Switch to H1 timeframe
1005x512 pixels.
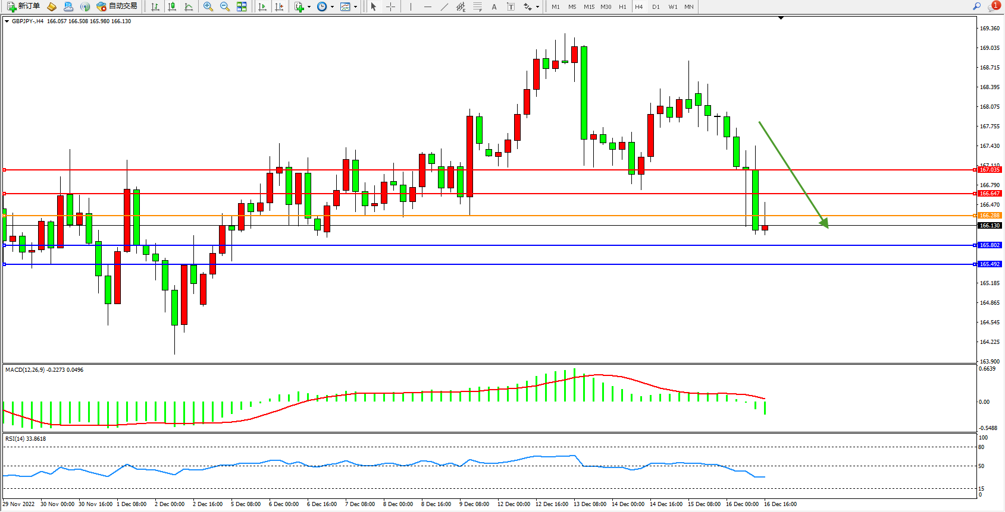(622, 7)
